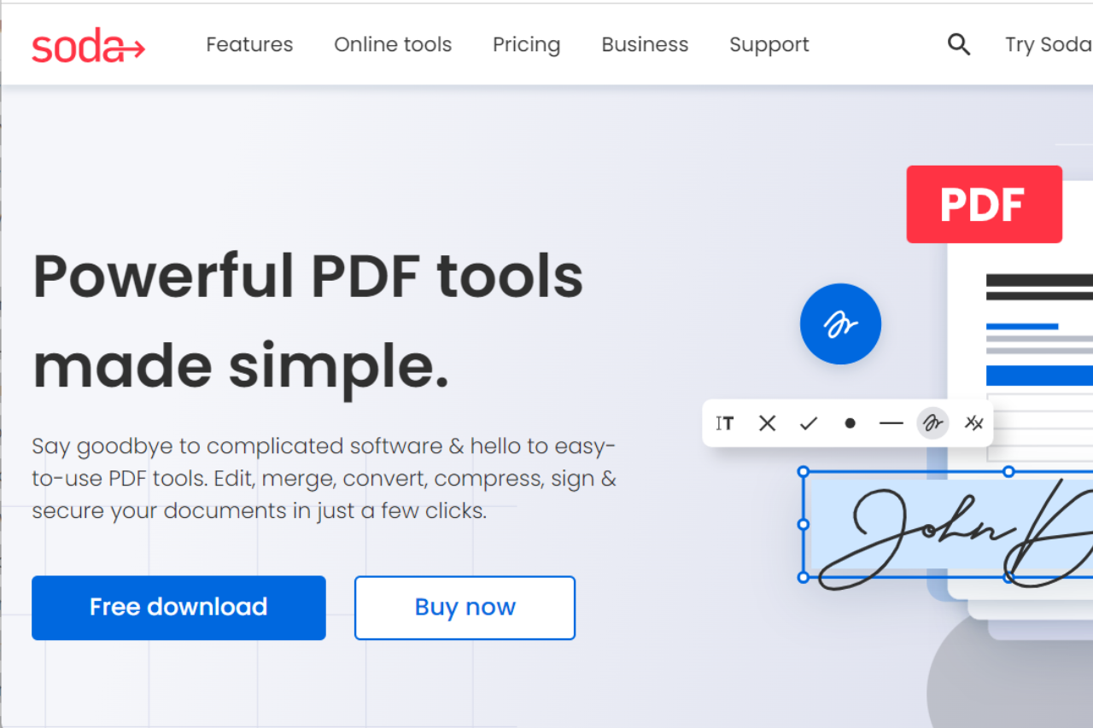This screenshot has width=1093, height=728.
Task: Go to the Pricing page
Action: [526, 44]
